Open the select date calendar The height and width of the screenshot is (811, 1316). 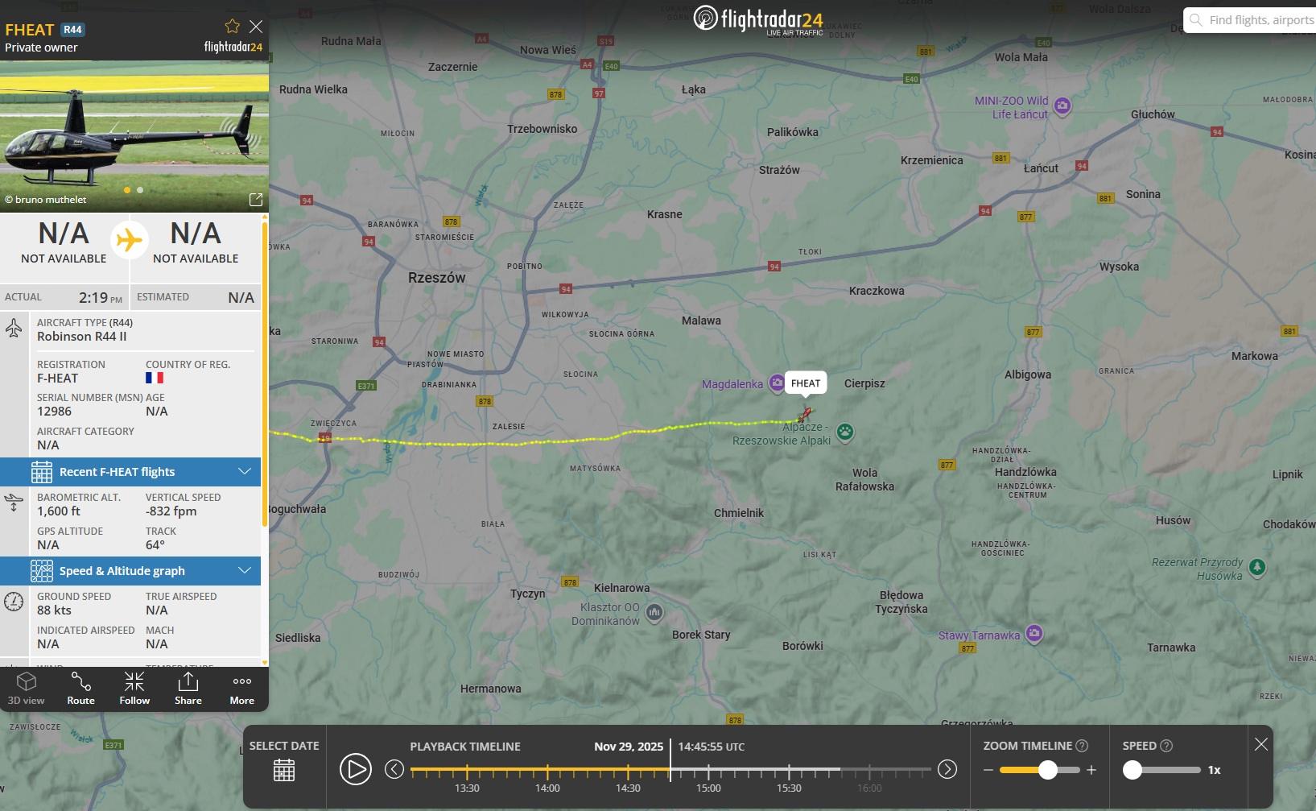(x=284, y=770)
